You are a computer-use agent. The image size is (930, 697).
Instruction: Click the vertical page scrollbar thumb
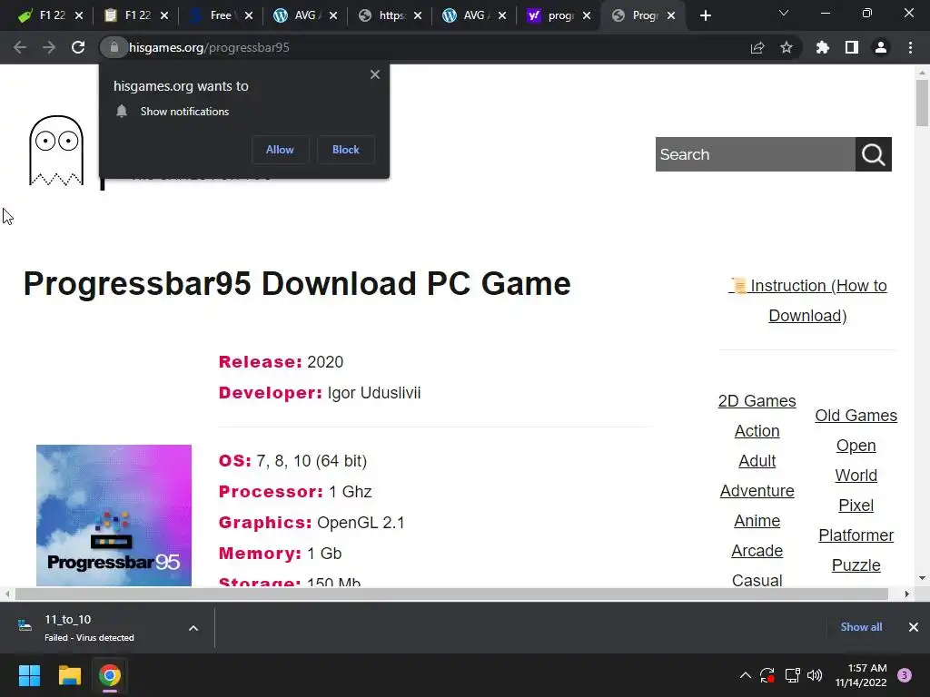tap(922, 103)
